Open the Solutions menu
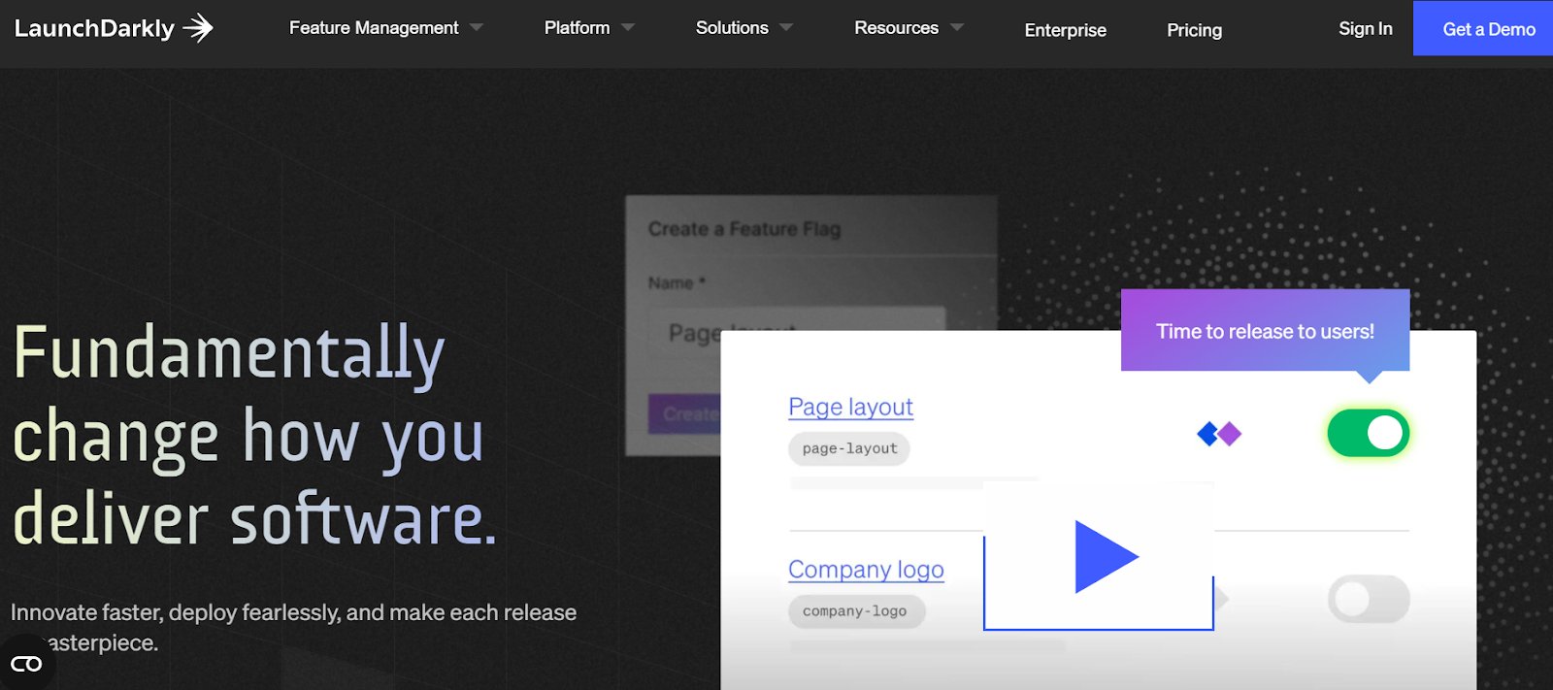The height and width of the screenshot is (690, 1553). pos(732,28)
